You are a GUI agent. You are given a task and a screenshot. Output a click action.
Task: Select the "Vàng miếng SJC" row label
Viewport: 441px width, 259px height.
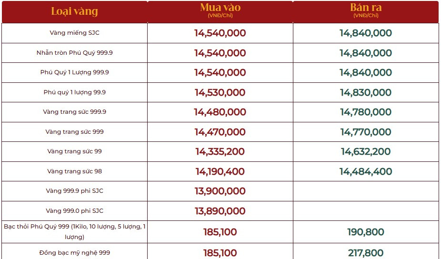(74, 33)
